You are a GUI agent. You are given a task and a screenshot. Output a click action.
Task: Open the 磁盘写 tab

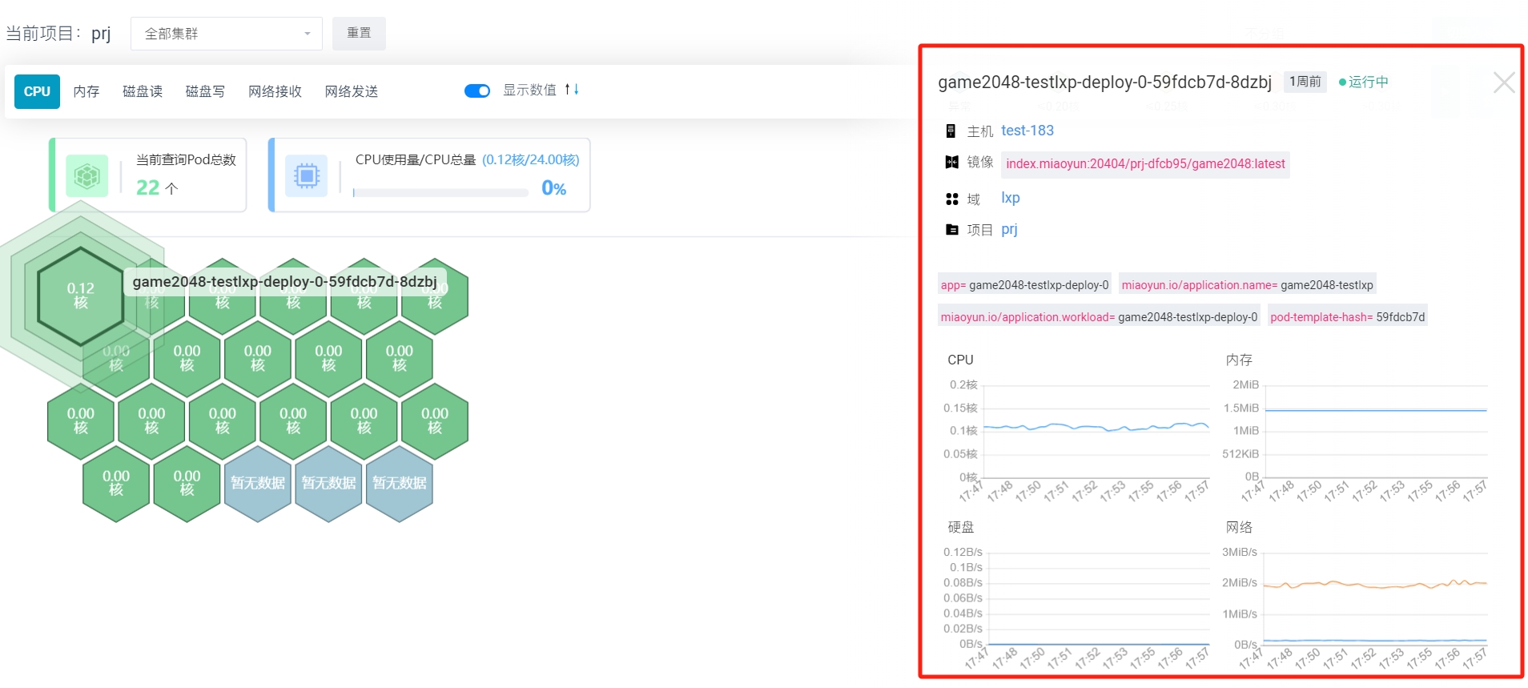tap(205, 91)
